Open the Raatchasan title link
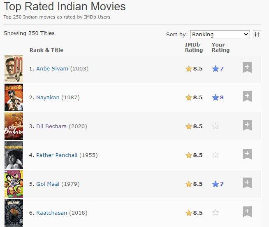Image resolution: width=269 pixels, height=227 pixels. coord(52,213)
